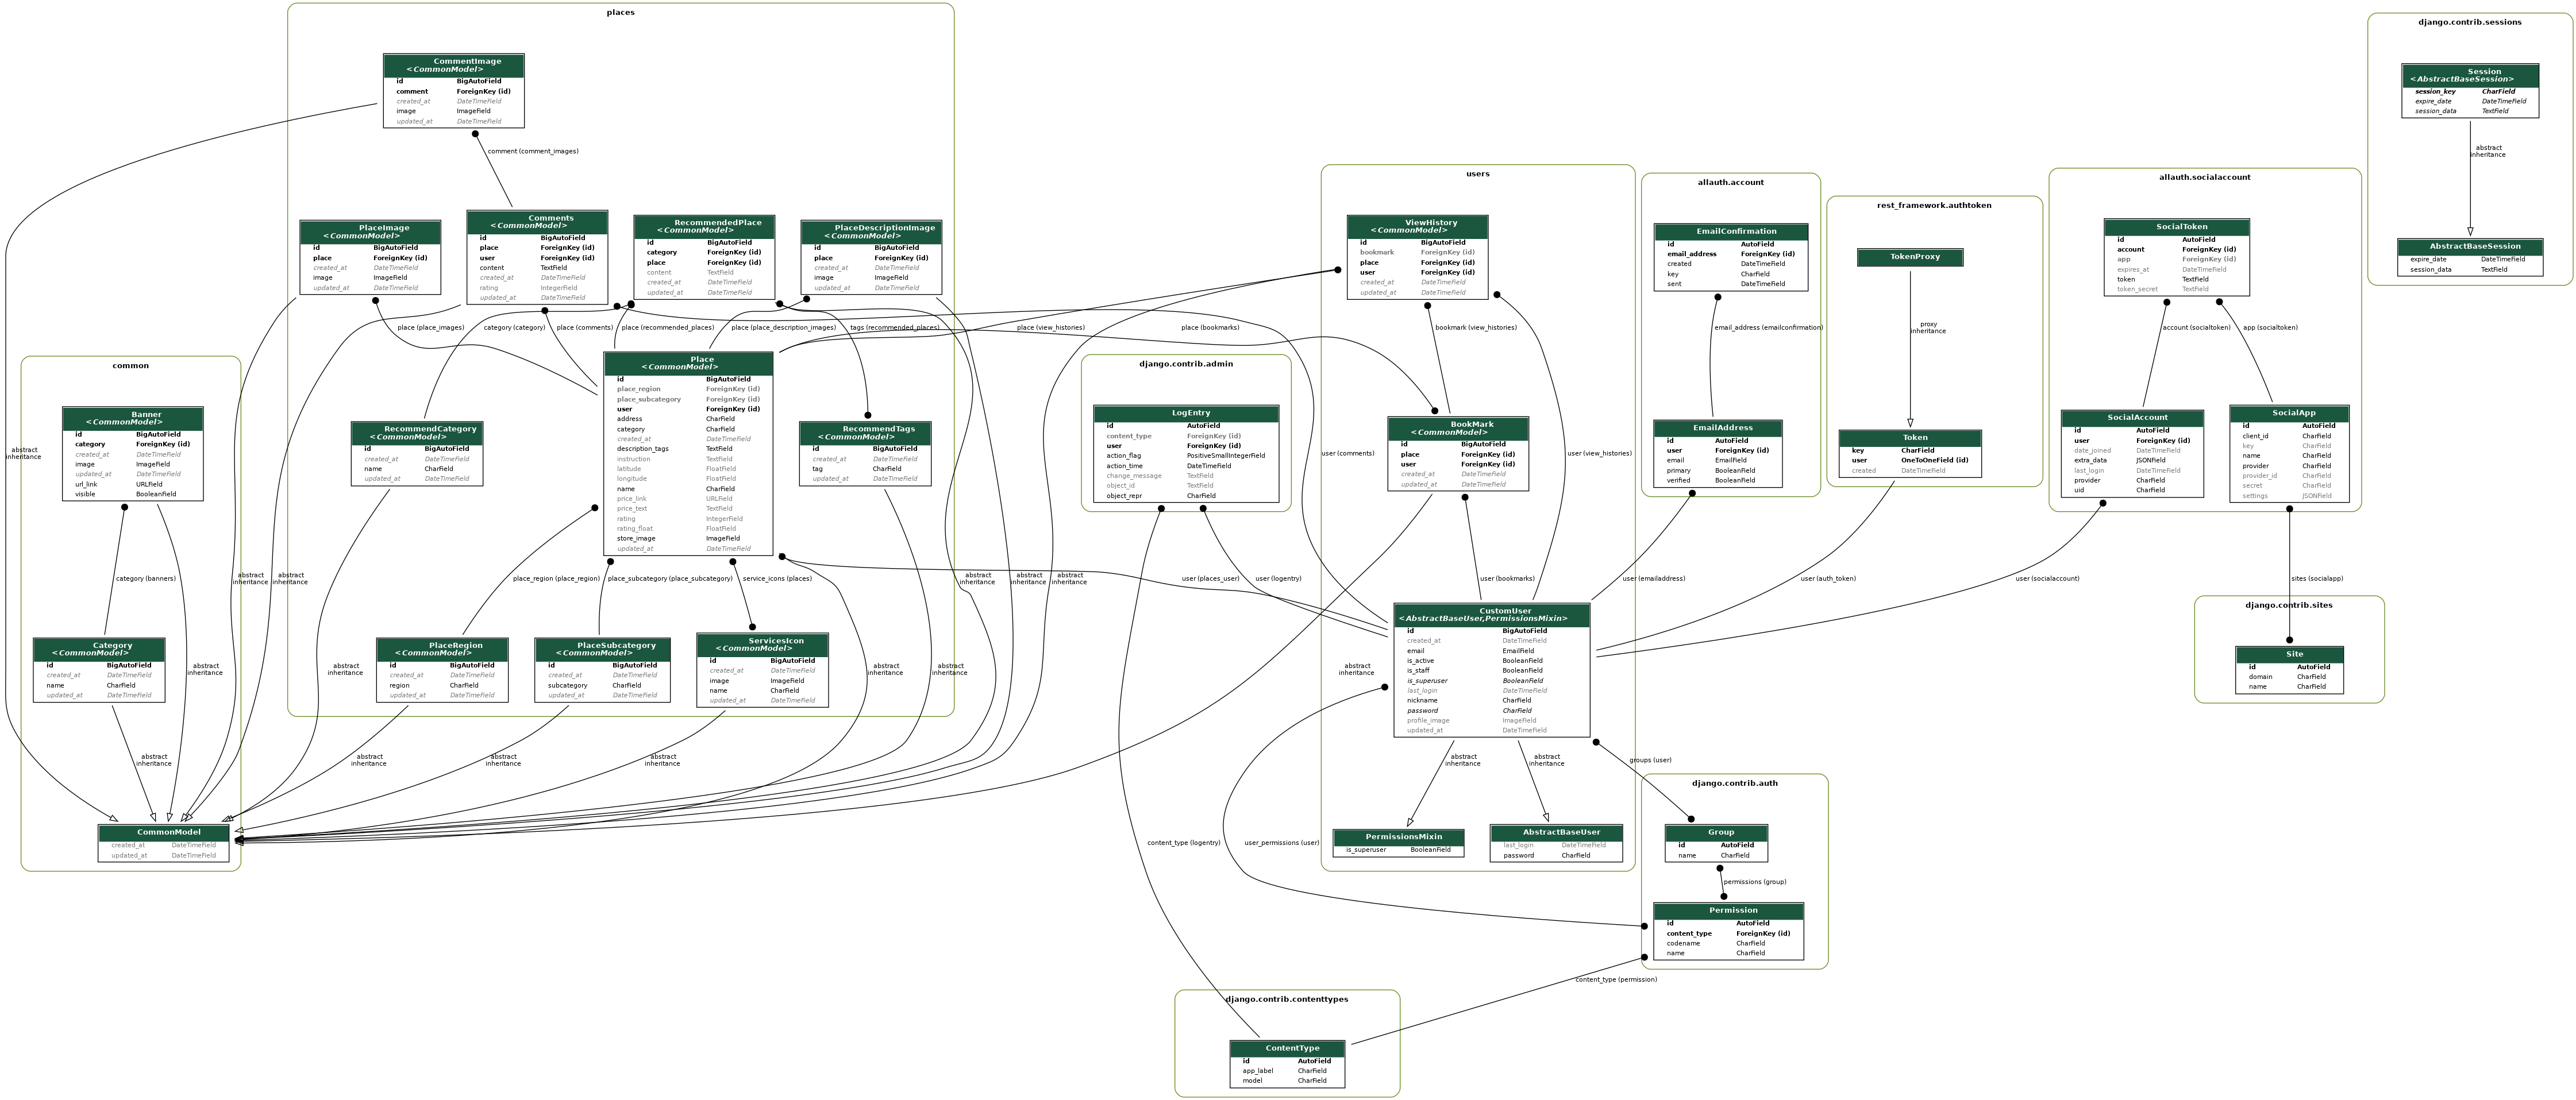
Task: Click the 'permissions (group)' edge label
Action: tap(1755, 882)
